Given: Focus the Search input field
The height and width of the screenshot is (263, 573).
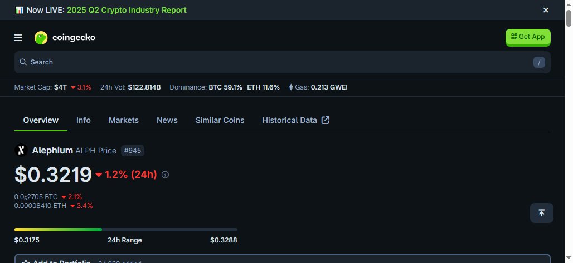Looking at the screenshot, I should (x=282, y=62).
